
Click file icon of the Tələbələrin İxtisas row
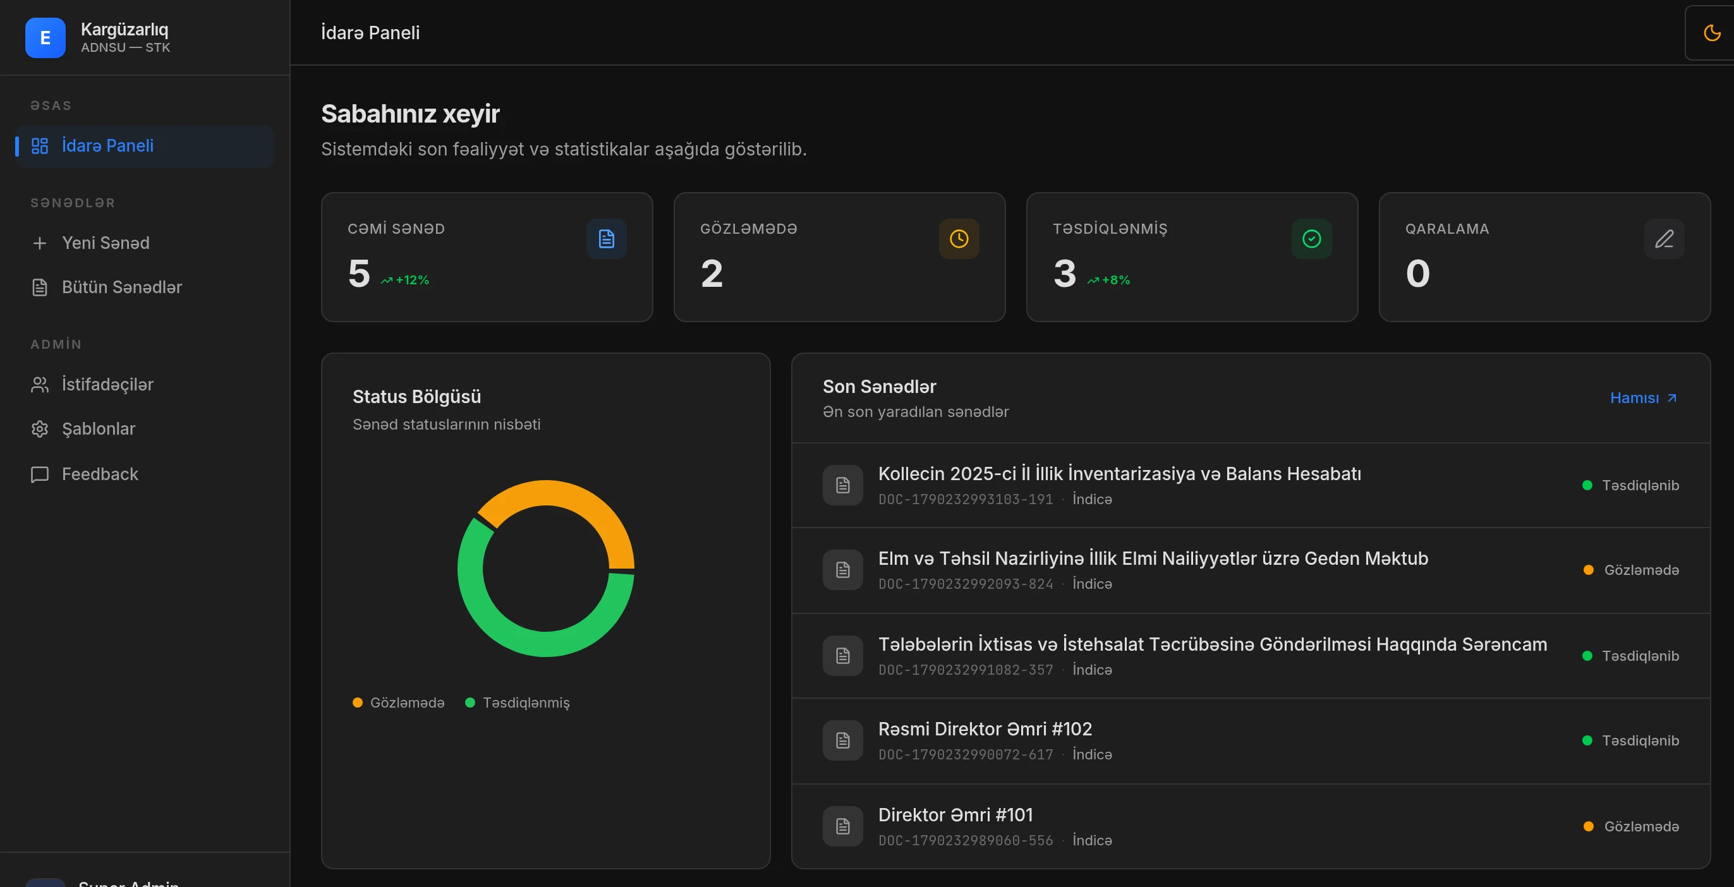843,656
